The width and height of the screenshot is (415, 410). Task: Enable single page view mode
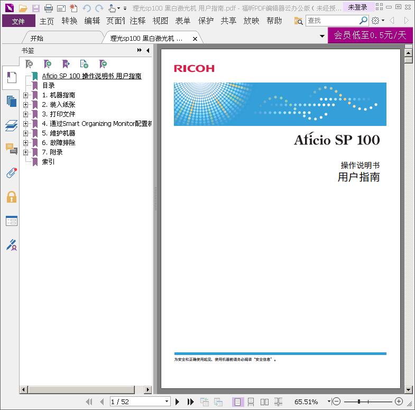(237, 402)
